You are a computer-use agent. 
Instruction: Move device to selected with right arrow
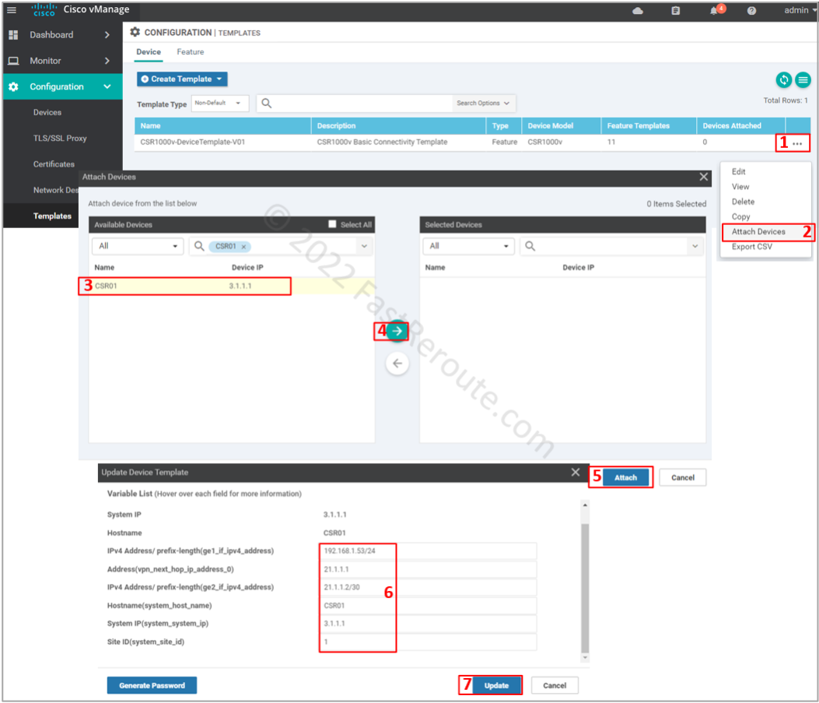(x=397, y=331)
